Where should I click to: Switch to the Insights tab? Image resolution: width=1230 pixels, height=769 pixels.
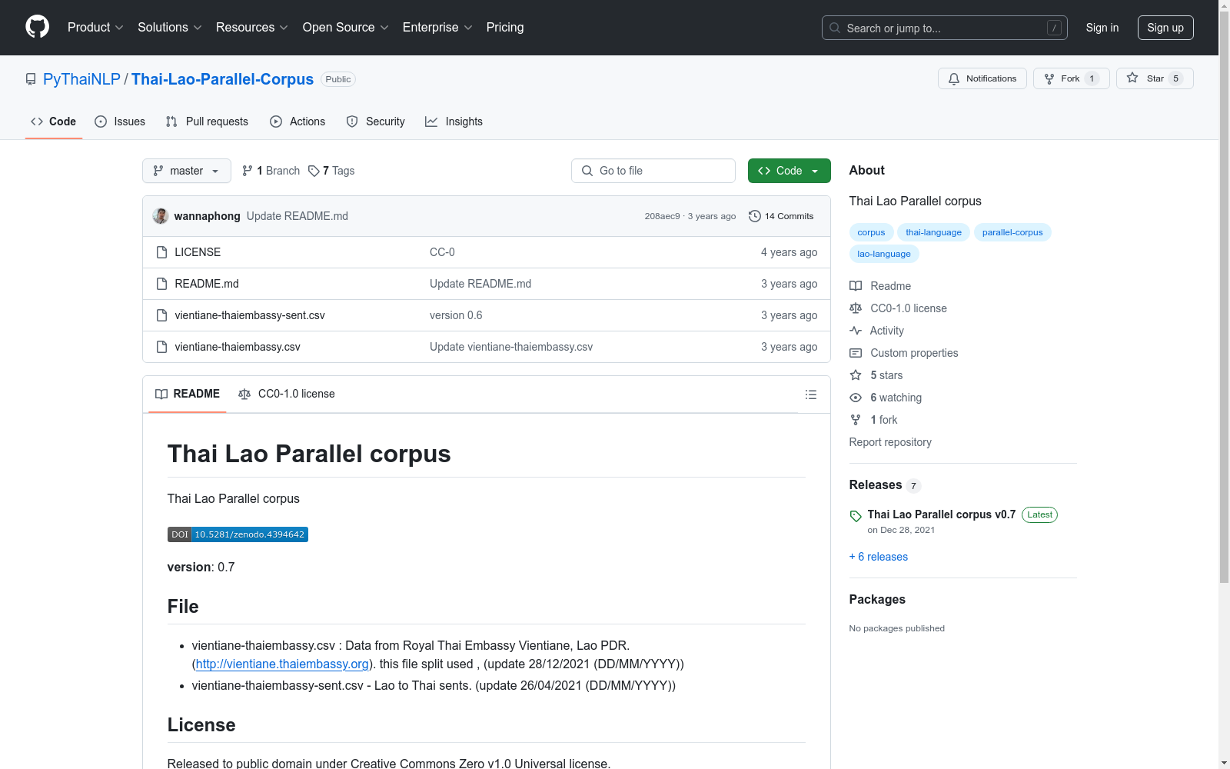tap(454, 122)
